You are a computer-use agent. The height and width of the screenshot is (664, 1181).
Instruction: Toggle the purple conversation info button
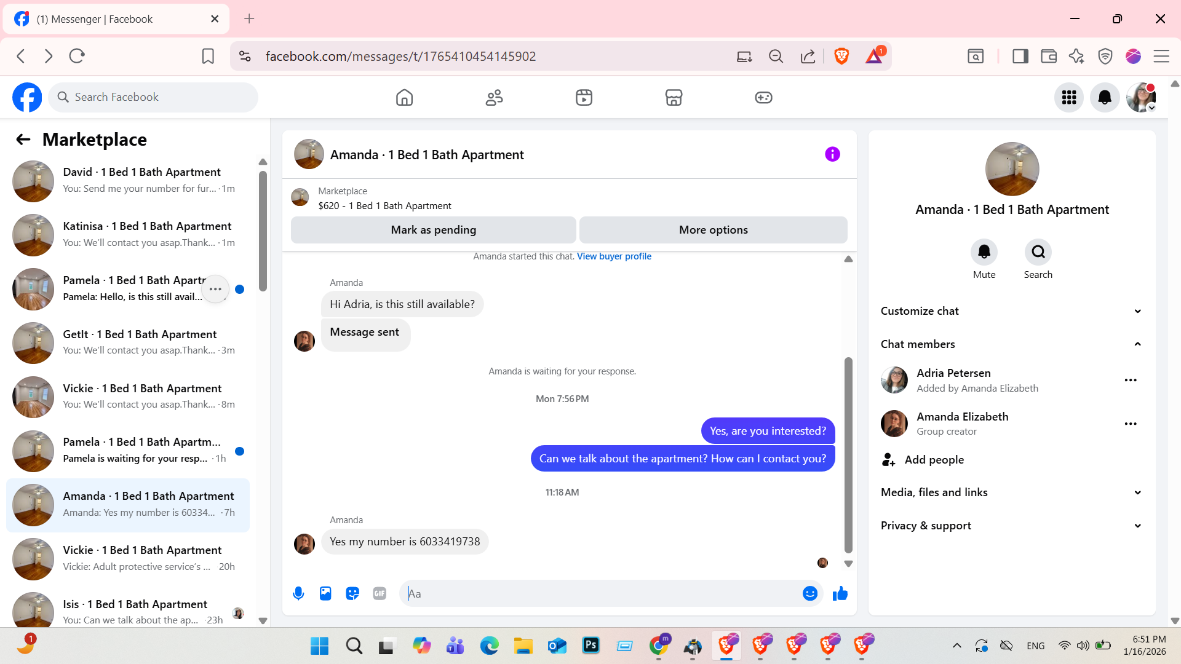(x=832, y=154)
